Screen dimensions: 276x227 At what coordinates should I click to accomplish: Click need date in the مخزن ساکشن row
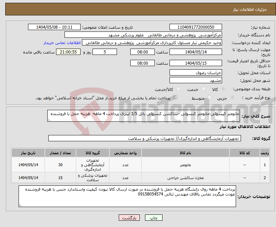click(x=28, y=178)
